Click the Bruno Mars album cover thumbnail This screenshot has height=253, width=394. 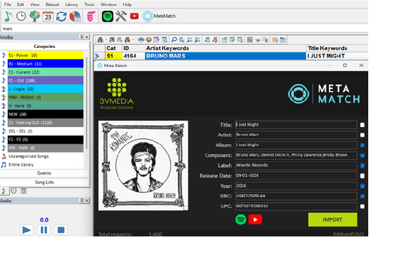(x=143, y=165)
